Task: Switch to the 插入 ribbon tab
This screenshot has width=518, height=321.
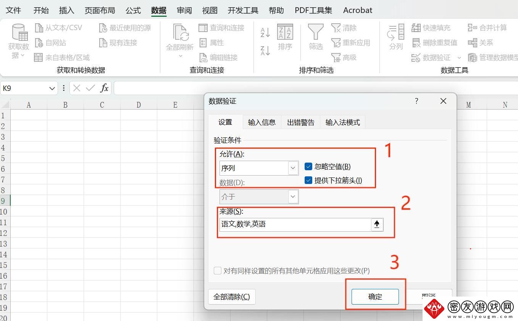Action: tap(66, 10)
